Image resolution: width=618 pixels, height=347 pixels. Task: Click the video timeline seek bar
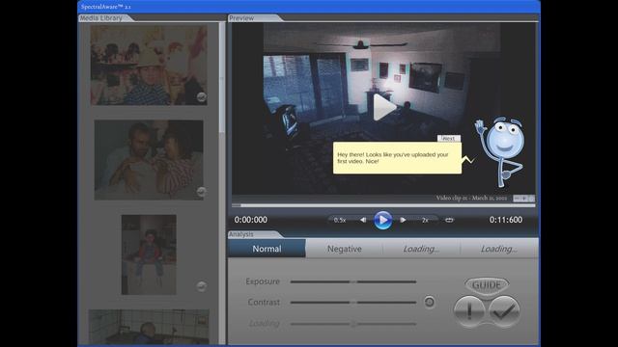pyautogui.click(x=383, y=205)
